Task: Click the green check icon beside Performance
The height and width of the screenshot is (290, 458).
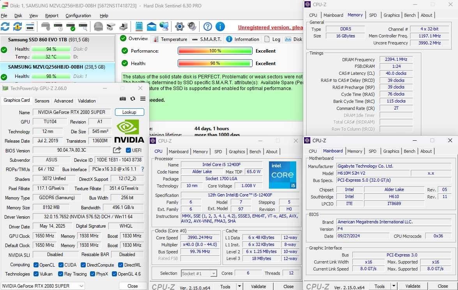Action: tap(124, 51)
